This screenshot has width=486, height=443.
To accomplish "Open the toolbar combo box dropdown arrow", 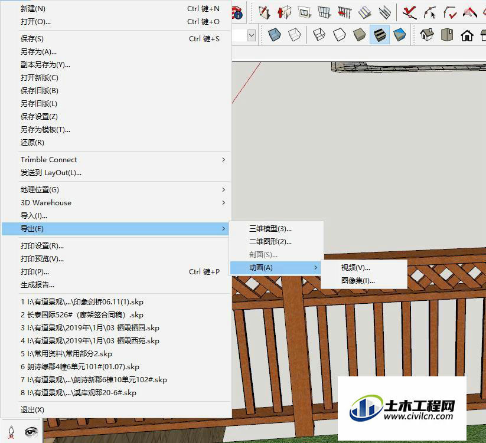I will click(252, 35).
